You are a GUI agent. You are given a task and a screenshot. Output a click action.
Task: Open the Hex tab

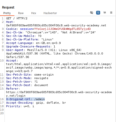coord(34,13)
